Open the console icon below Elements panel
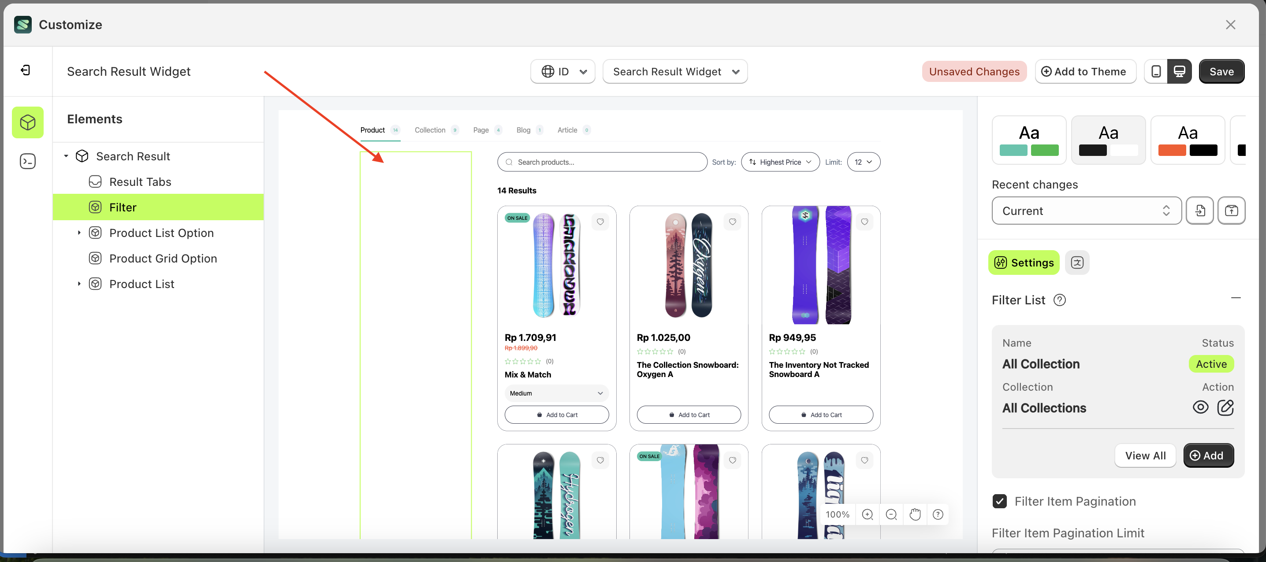Image resolution: width=1266 pixels, height=562 pixels. click(27, 161)
